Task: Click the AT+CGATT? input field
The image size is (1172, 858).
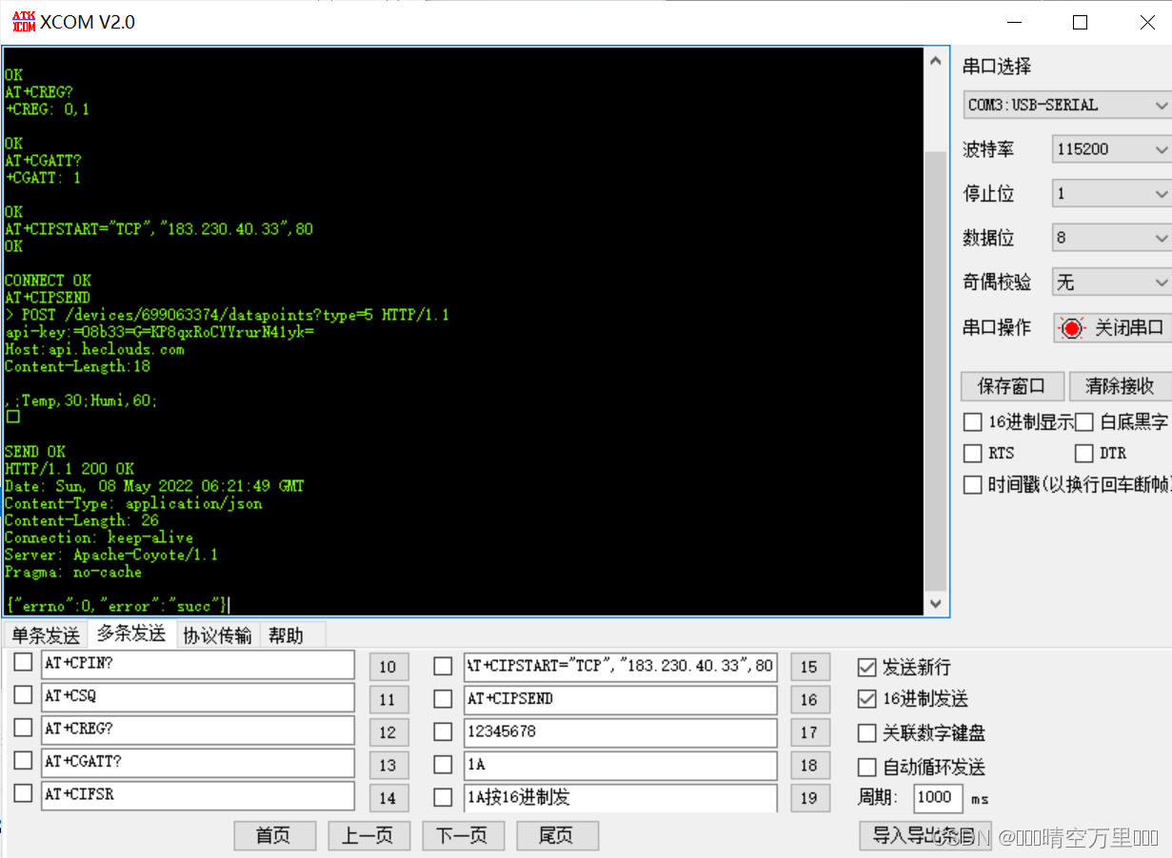Action: click(198, 763)
